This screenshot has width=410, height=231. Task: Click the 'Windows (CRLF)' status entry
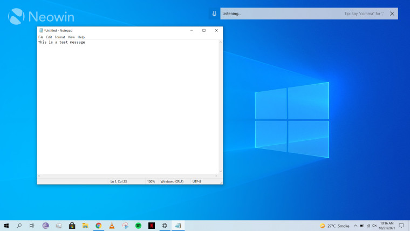coord(172,181)
